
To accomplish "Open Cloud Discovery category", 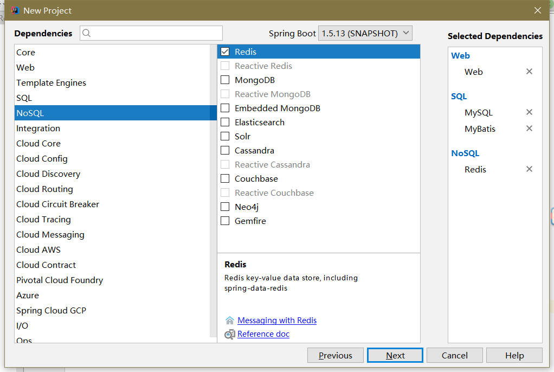I will pyautogui.click(x=112, y=174).
